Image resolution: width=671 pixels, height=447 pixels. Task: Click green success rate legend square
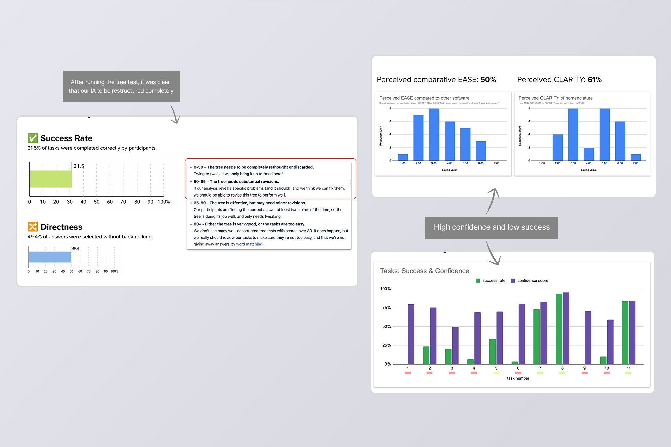478,281
